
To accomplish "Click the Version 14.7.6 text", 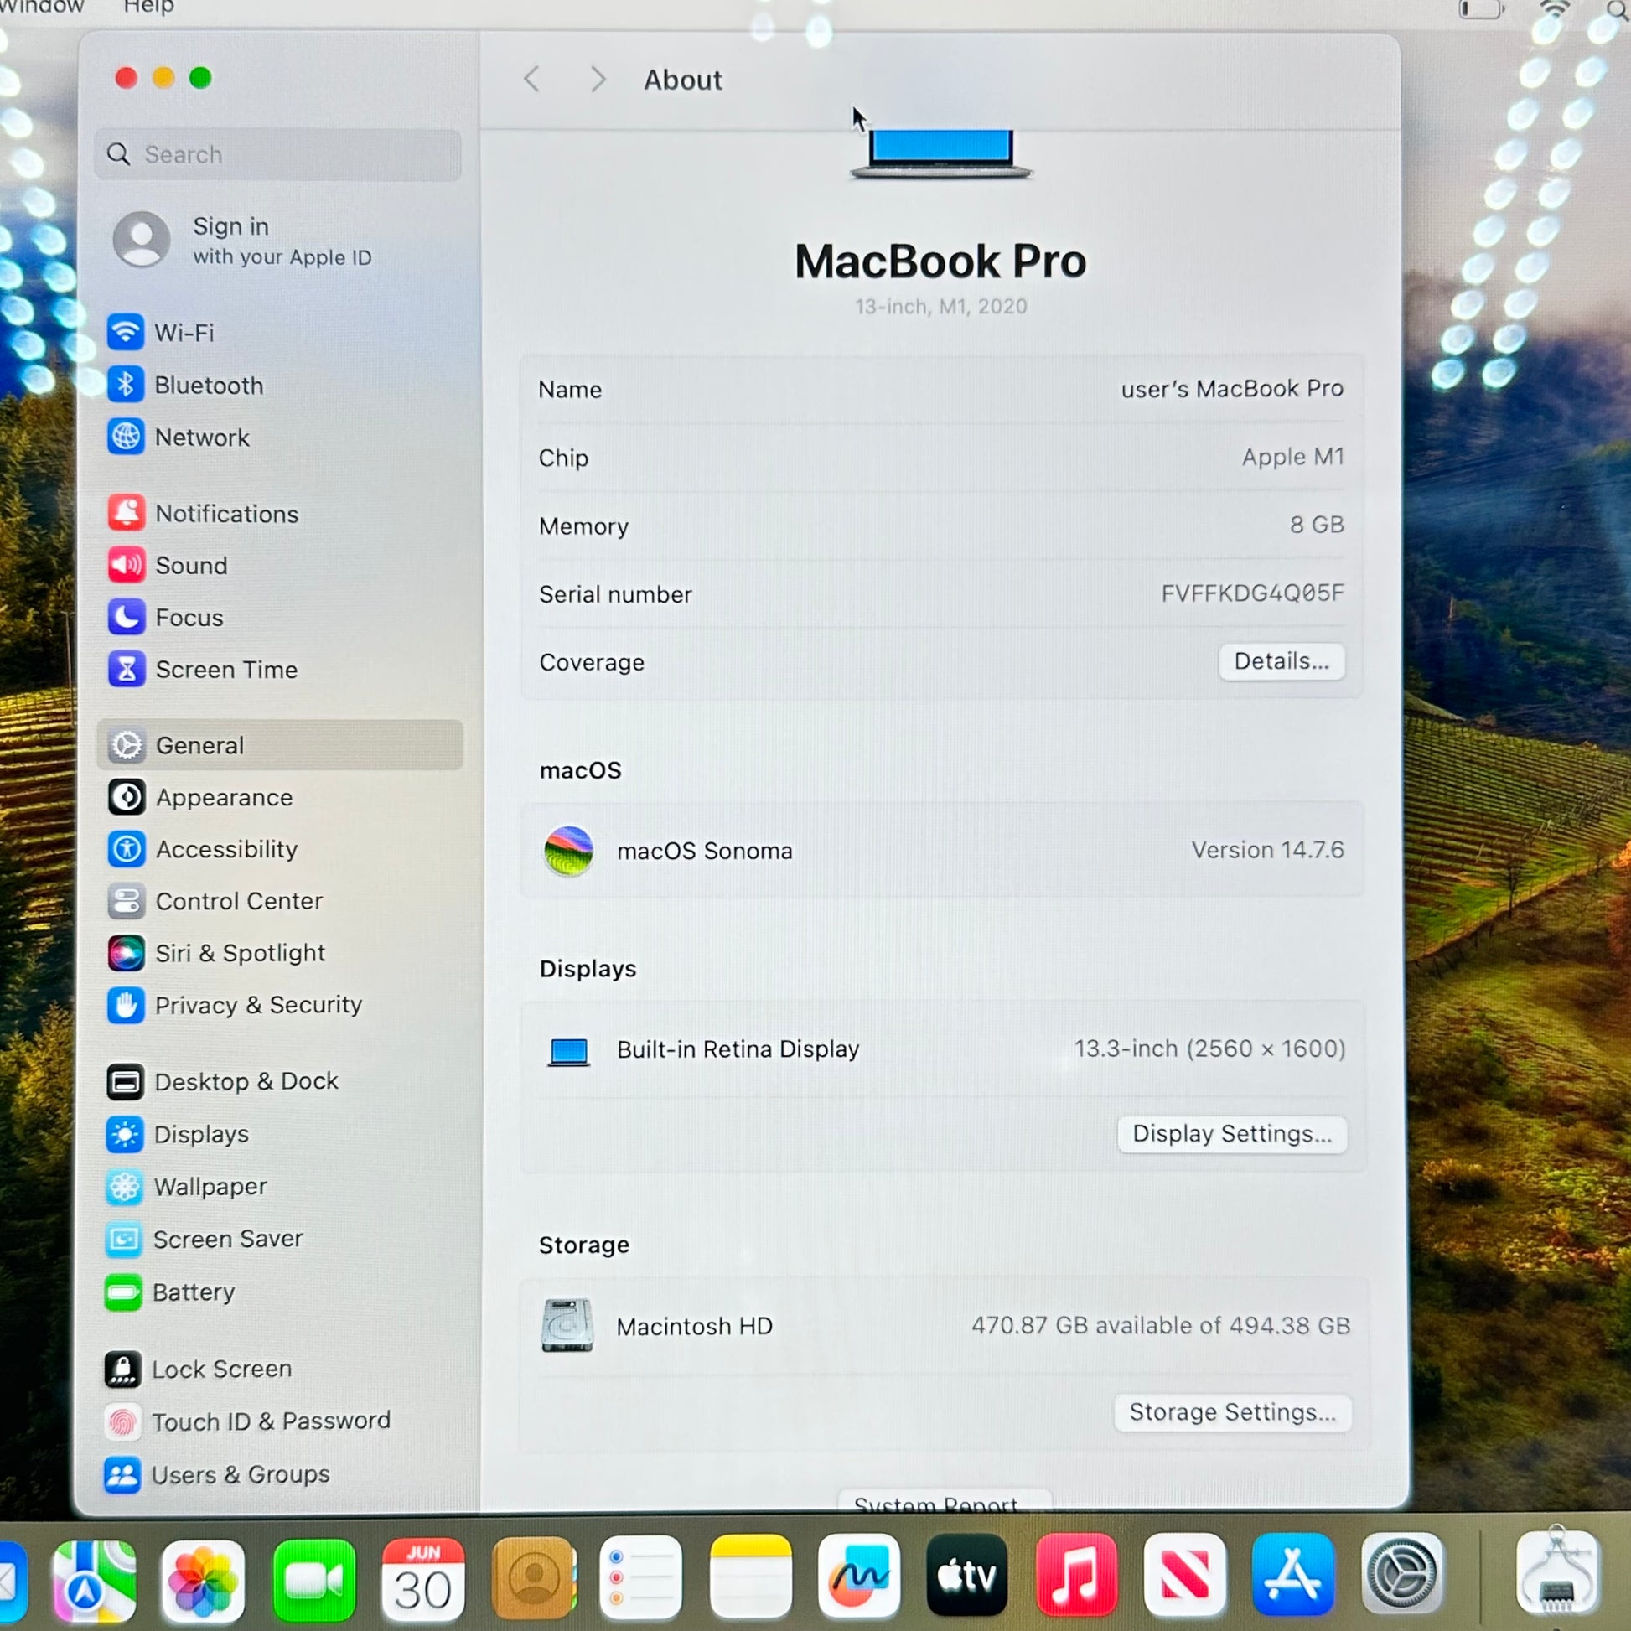I will tap(1267, 849).
